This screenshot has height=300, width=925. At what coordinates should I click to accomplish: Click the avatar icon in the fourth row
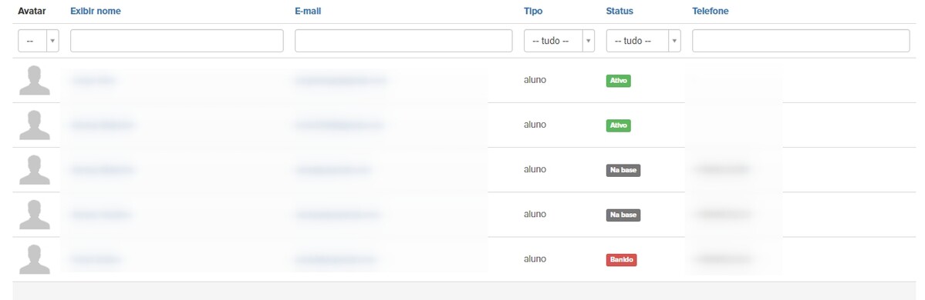35,215
